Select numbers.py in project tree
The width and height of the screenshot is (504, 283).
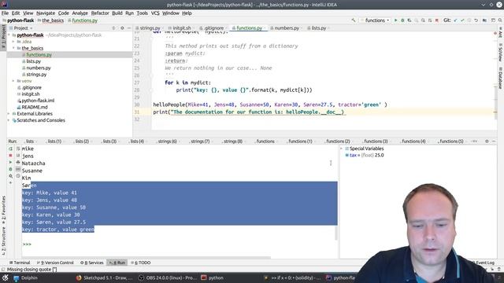click(x=39, y=68)
